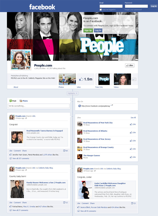Open Forgot your password link

(133, 10)
